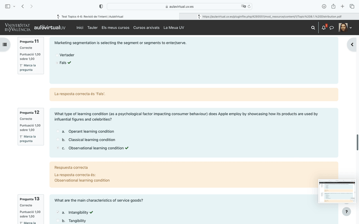
Task: Switch to Topic Distribution PDF tab
Action: click(x=269, y=16)
